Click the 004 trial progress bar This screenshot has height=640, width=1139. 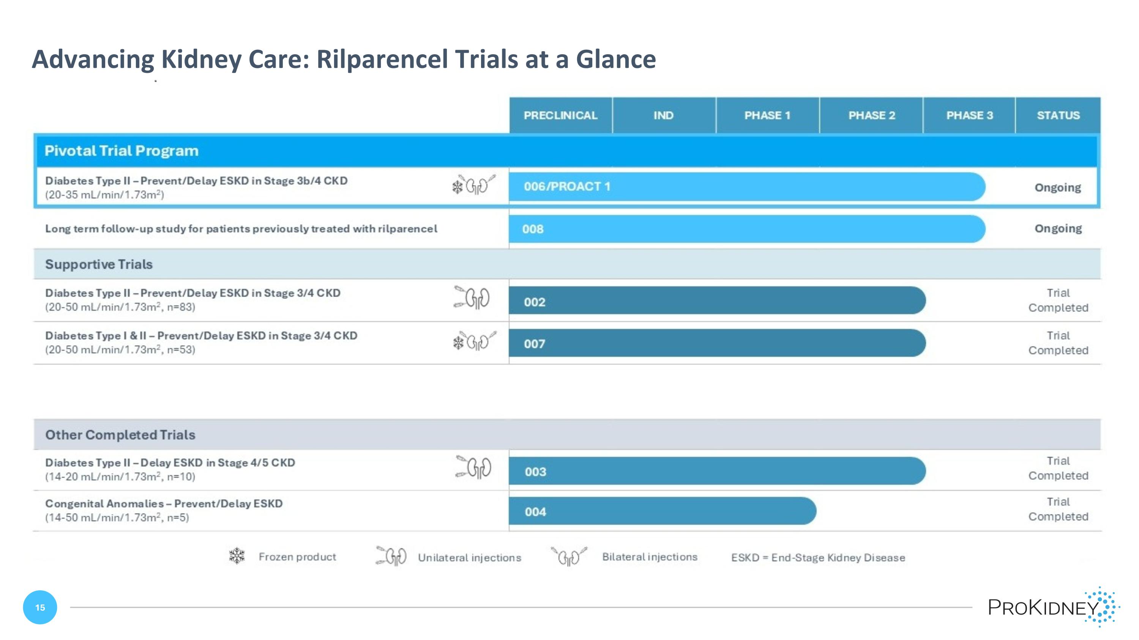pos(662,511)
